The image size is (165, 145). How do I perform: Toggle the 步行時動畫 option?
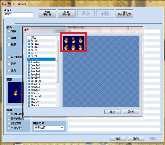pyautogui.click(x=9, y=114)
